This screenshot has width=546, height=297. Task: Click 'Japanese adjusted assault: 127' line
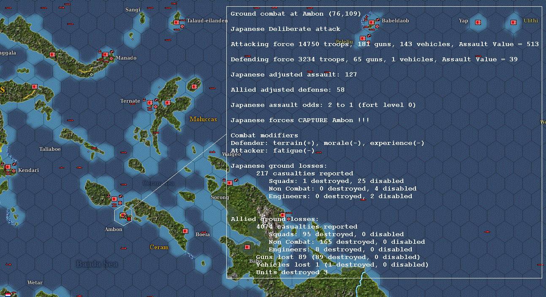click(x=294, y=75)
